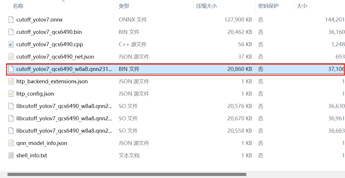Click the 'JSON 源文件' type of htp_config.json

134,94
